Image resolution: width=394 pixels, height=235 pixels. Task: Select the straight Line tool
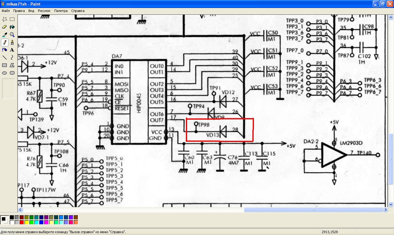(x=5, y=57)
